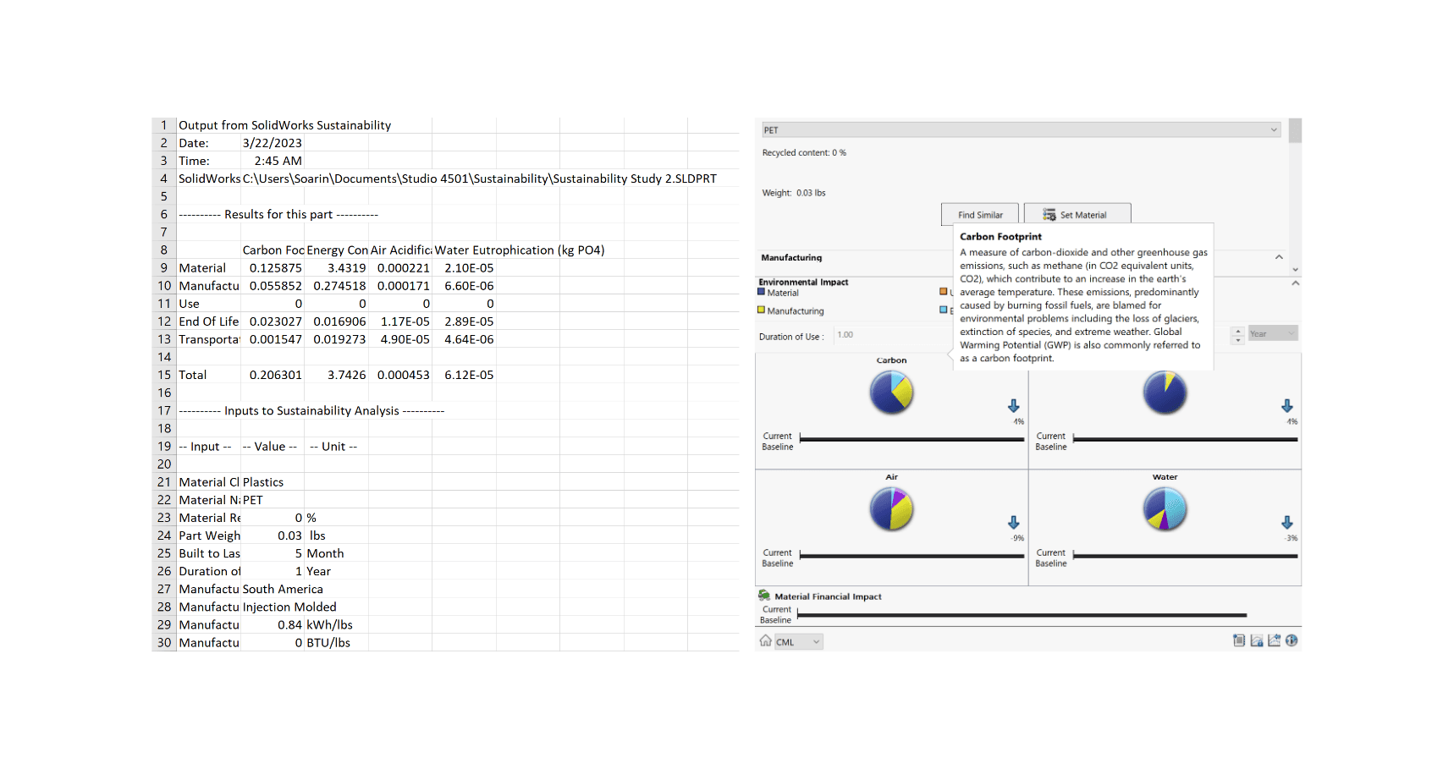This screenshot has width=1454, height=769.
Task: Click the scrollbar thumb beside PET dropdown
Action: pyautogui.click(x=1295, y=131)
